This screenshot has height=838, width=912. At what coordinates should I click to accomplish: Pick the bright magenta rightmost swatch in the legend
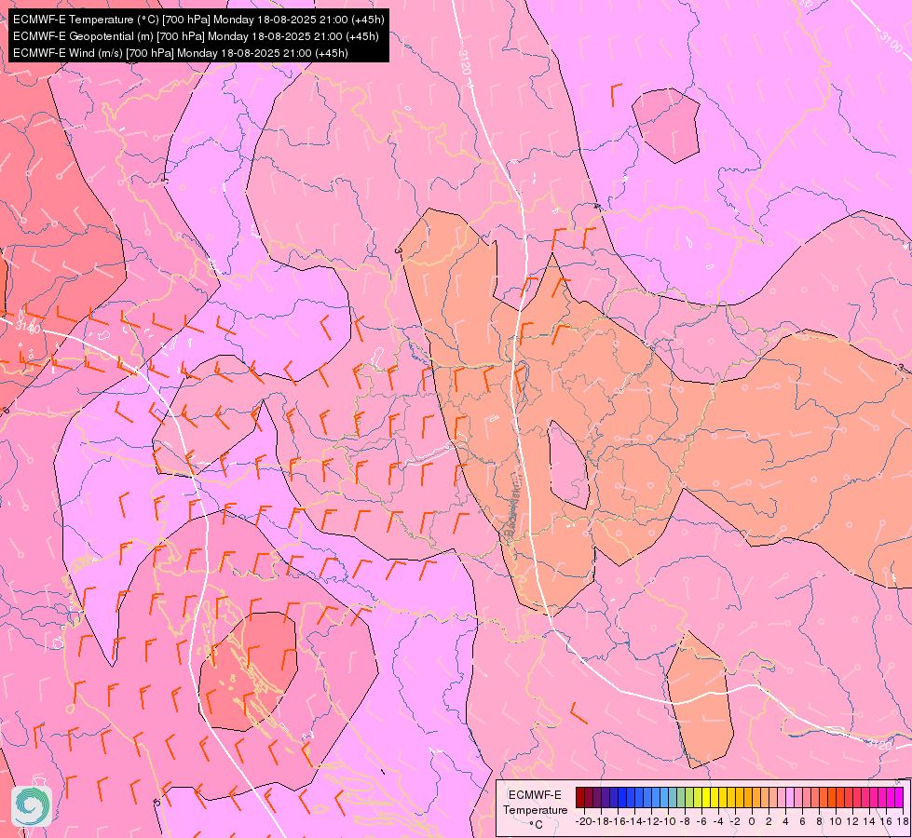click(x=899, y=797)
